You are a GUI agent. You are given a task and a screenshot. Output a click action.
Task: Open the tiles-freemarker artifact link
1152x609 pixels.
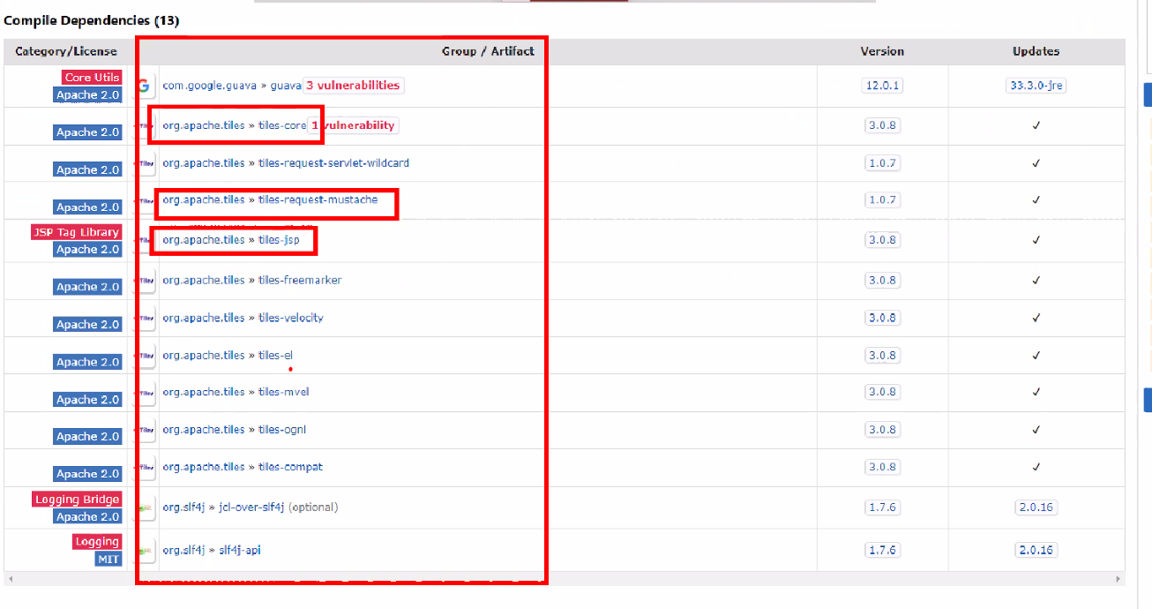(300, 281)
